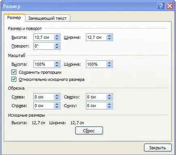The height and width of the screenshot is (155, 176).
Task: Decrease Ширина size with down arrow
Action: (109, 39)
